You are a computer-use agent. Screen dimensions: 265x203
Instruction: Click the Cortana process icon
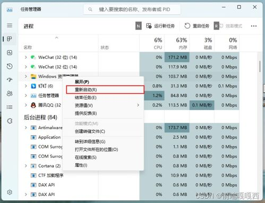[33, 166]
